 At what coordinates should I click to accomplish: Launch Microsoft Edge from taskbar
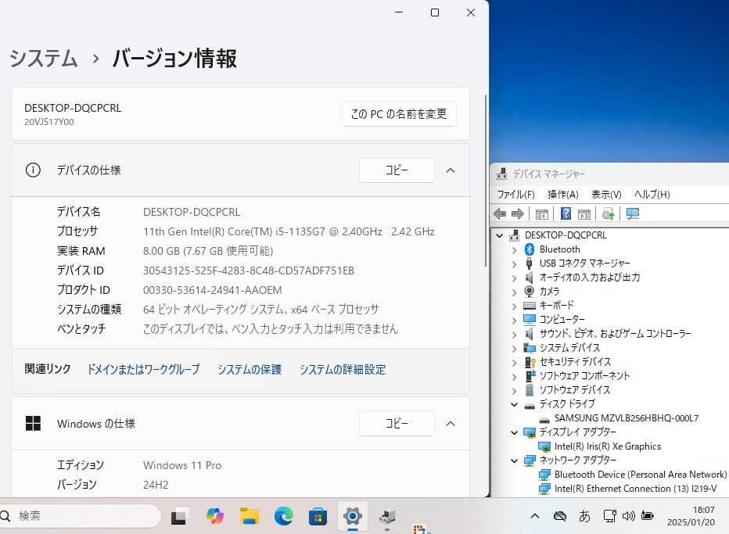click(x=284, y=516)
